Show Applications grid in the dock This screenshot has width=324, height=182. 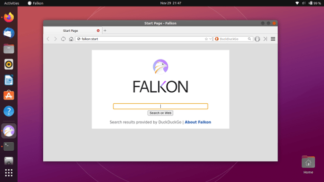9,173
